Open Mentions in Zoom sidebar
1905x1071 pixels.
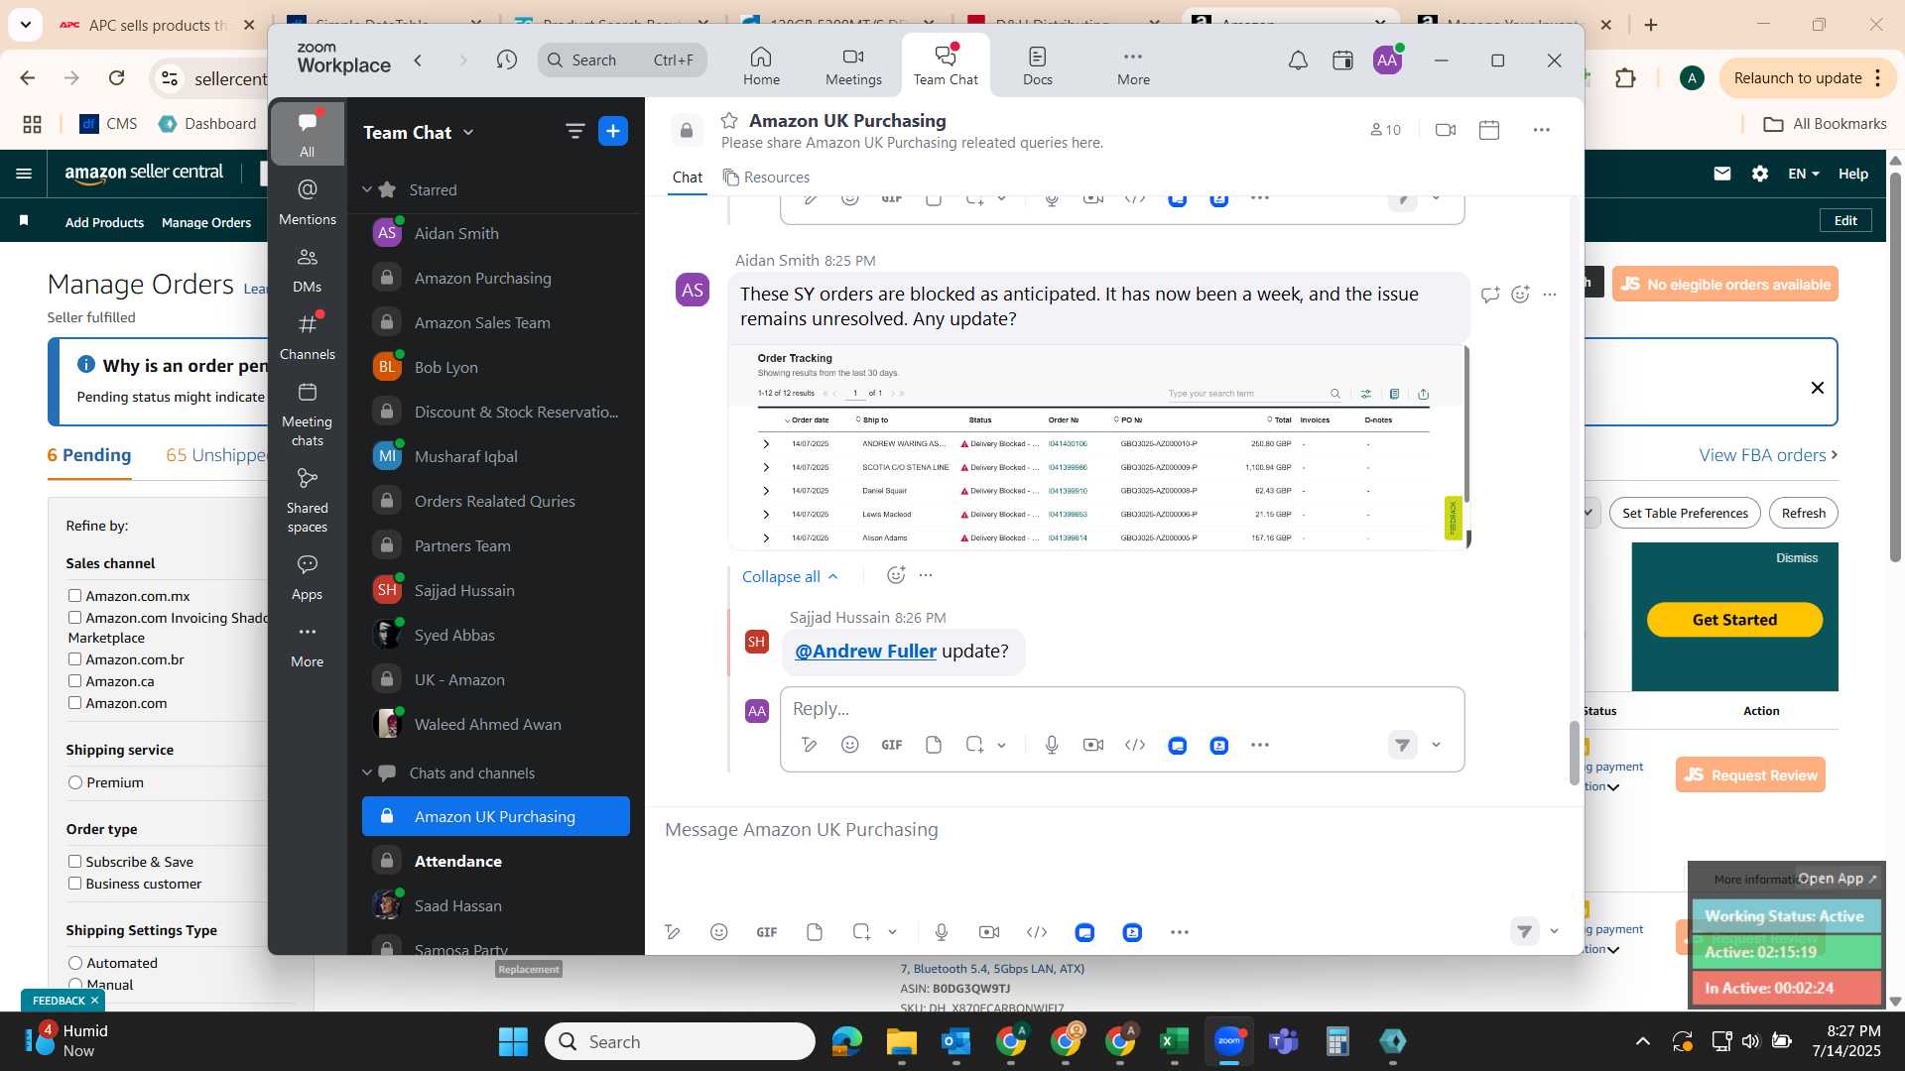(308, 200)
